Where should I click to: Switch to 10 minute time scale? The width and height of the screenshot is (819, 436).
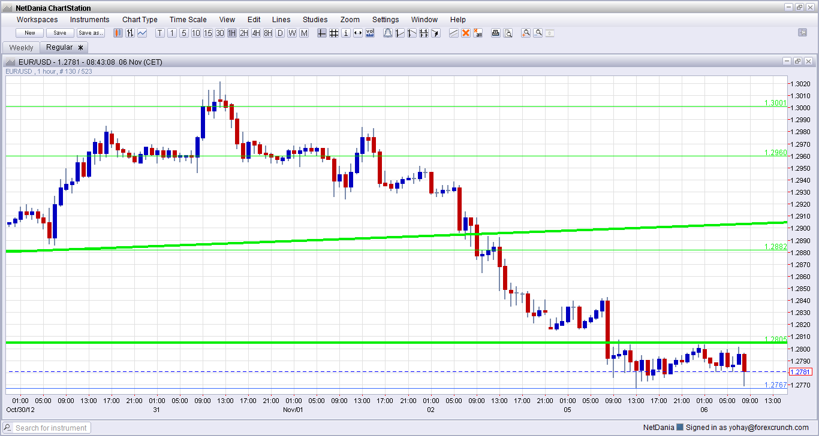click(x=196, y=33)
